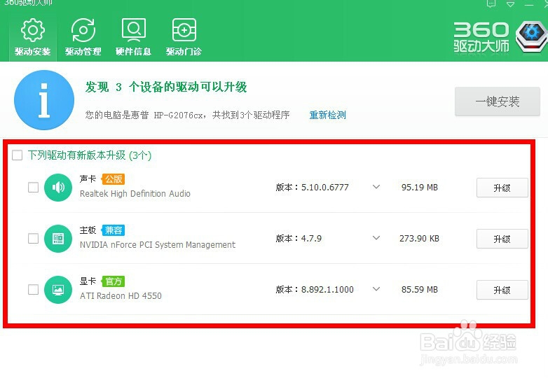This screenshot has height=378, width=548.
Task: Click the 85.59 MB size value
Action: click(x=420, y=290)
